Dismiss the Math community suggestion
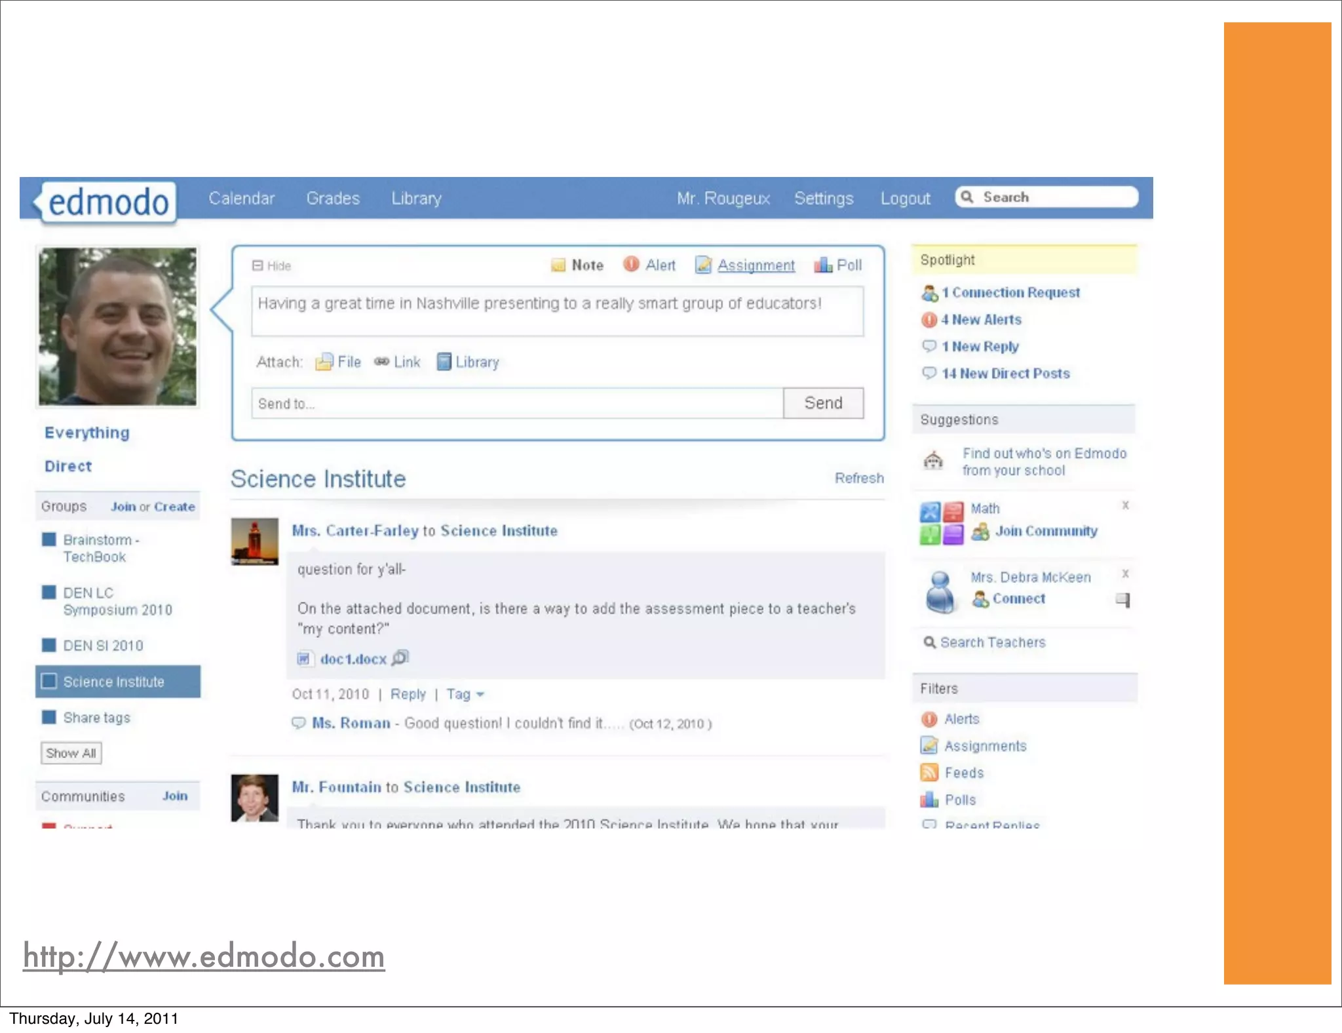The image size is (1342, 1033). [1125, 505]
